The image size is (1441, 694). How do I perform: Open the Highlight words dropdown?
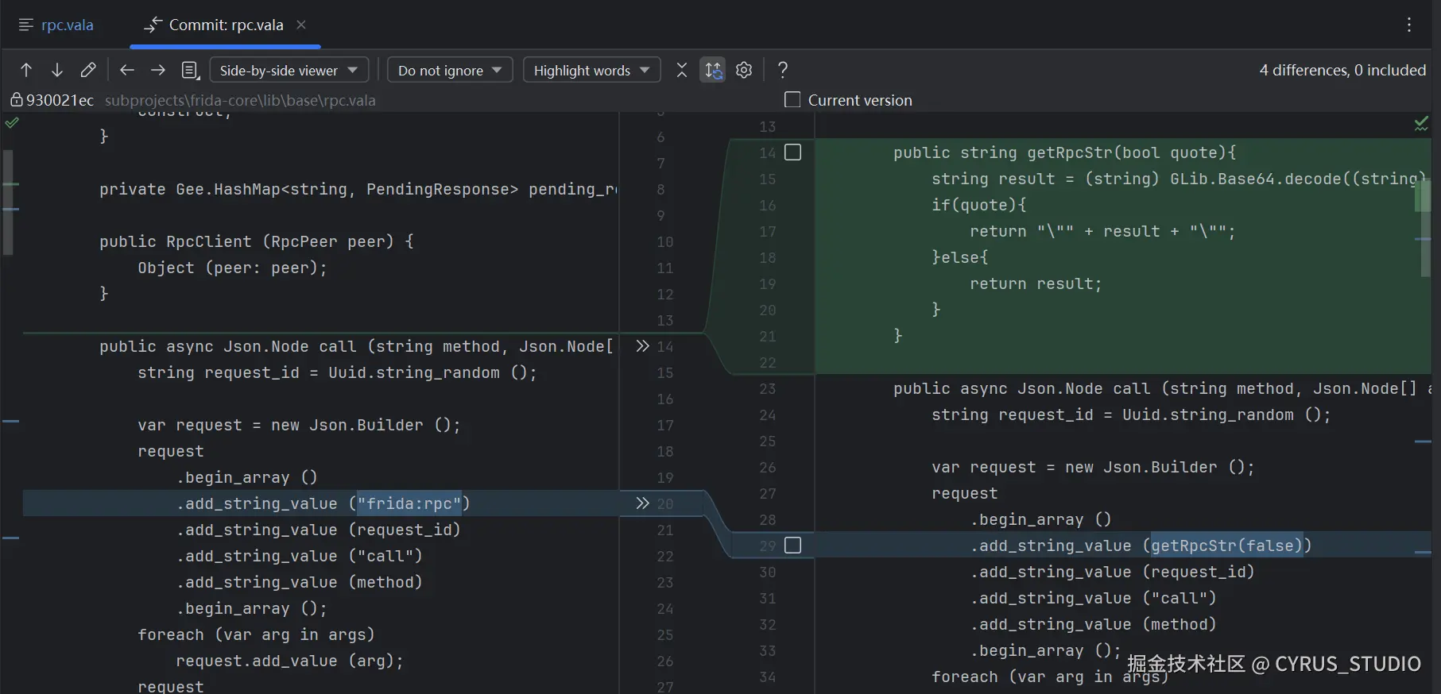(591, 70)
